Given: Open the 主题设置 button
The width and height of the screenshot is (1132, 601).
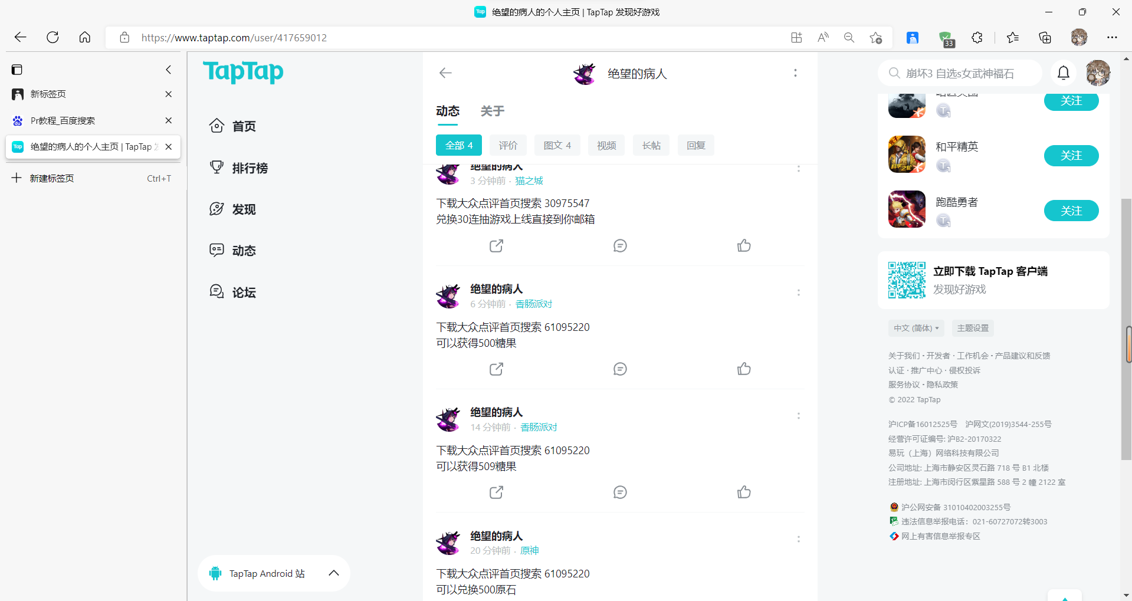Looking at the screenshot, I should coord(973,328).
